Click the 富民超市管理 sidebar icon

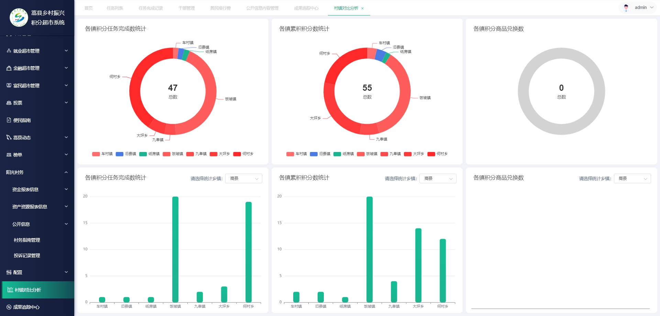[9, 85]
